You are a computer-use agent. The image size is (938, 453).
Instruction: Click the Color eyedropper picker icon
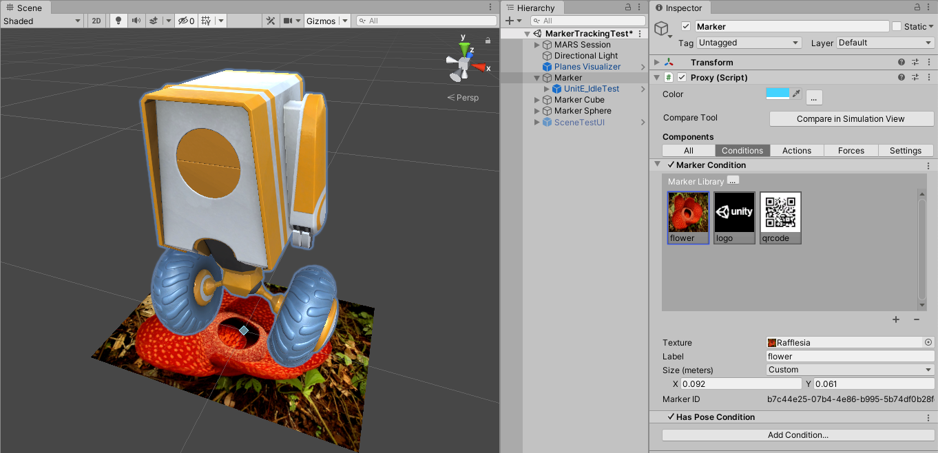pos(796,94)
